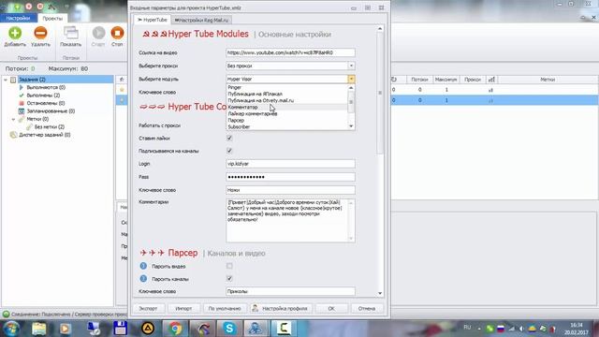
Task: Click the Pass password field
Action: (x=290, y=177)
